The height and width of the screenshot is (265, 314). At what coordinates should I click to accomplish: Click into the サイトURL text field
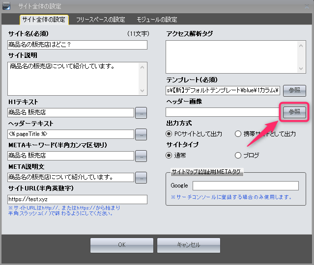tap(77, 199)
